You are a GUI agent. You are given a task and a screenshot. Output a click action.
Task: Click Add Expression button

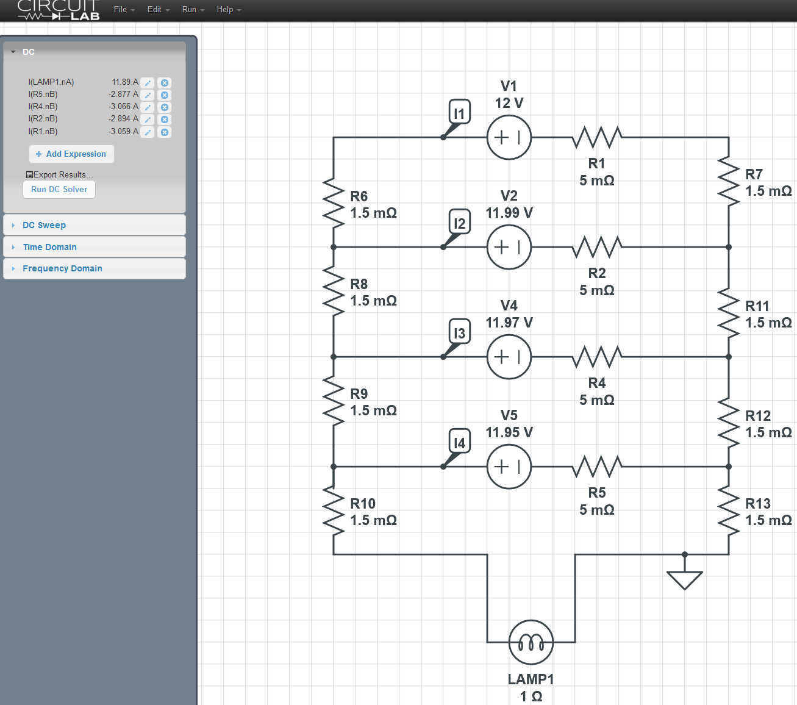[71, 154]
